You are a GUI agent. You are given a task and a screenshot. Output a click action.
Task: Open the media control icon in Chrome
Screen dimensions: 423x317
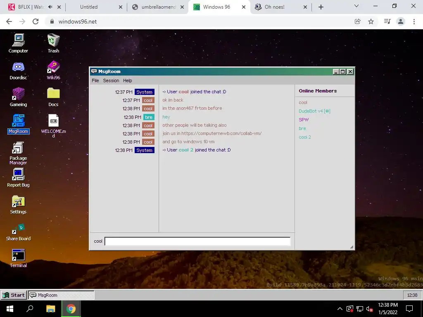(387, 21)
